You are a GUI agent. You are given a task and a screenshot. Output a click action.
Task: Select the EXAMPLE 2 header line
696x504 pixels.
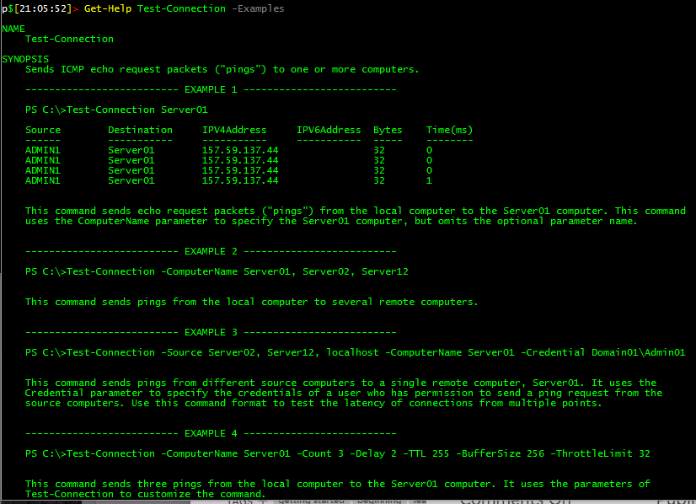pos(211,251)
